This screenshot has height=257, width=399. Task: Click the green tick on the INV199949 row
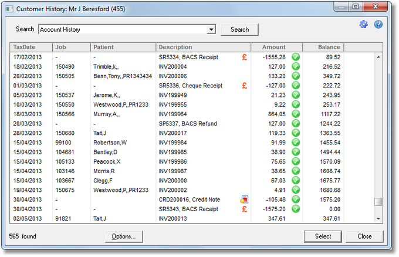click(x=296, y=95)
